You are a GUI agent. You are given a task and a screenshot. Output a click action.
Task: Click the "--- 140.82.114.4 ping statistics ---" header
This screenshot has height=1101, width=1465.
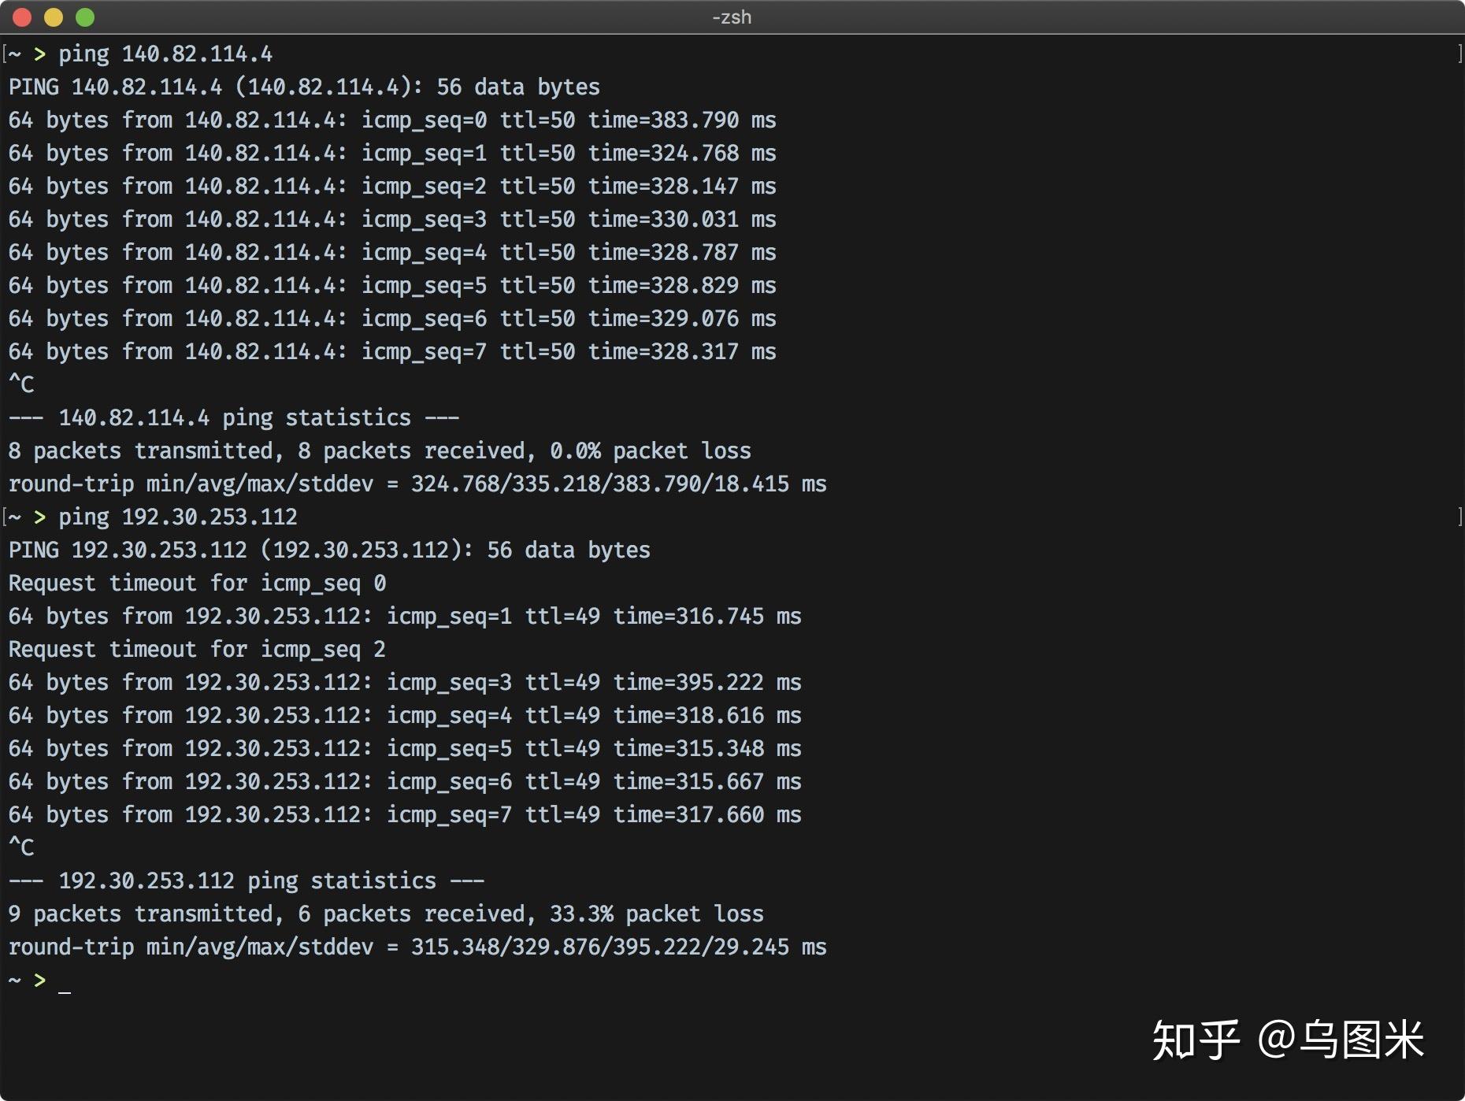pos(234,417)
